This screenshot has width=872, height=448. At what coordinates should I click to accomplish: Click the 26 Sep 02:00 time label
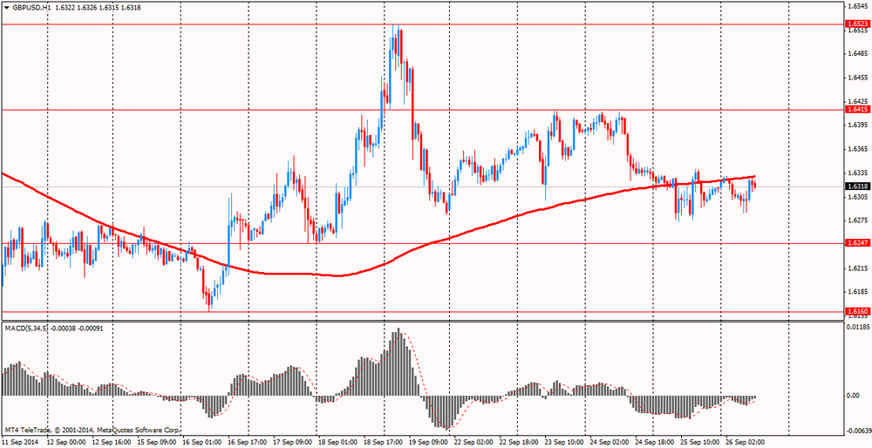pyautogui.click(x=747, y=442)
